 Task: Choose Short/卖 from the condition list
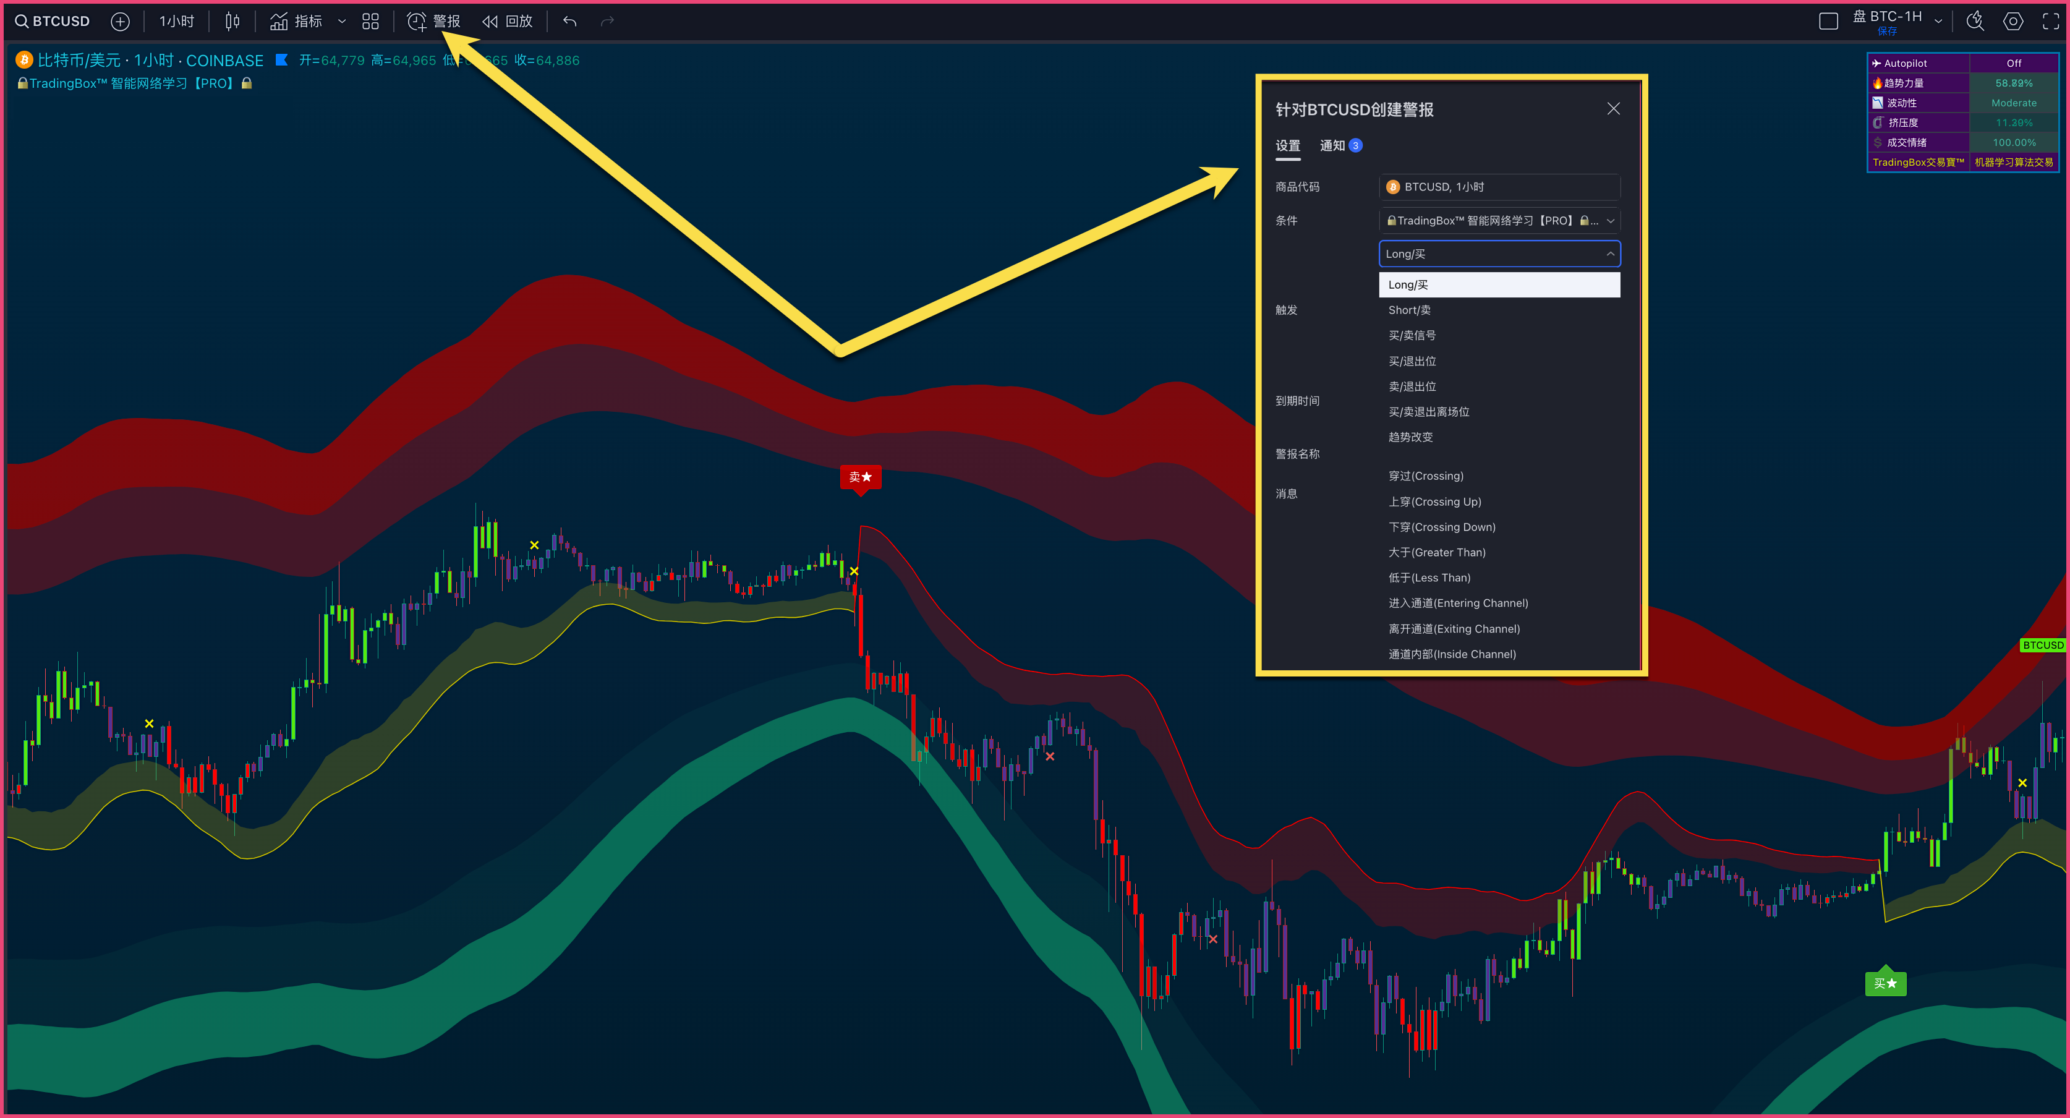(1410, 310)
